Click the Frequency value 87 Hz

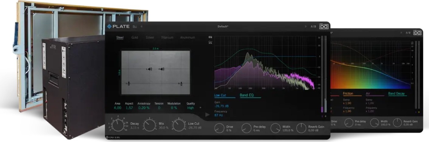coord(218,115)
